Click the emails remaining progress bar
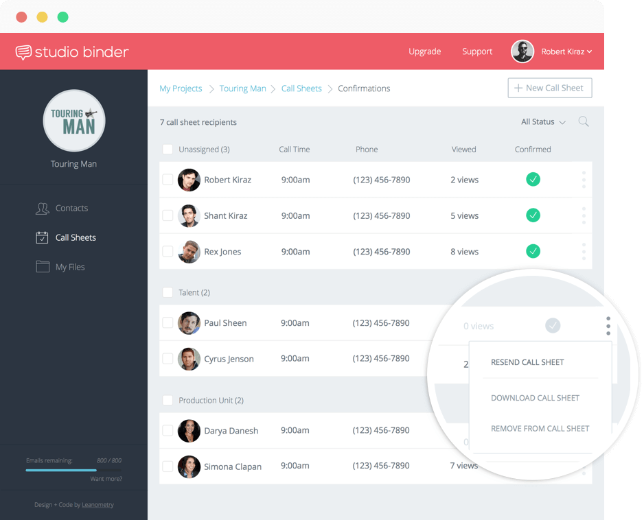Viewport: 644px width, 520px height. (x=73, y=471)
